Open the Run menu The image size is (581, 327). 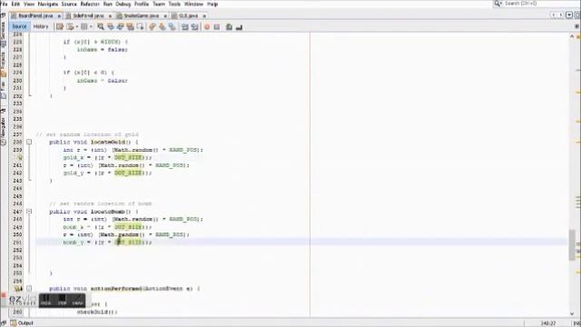108,4
